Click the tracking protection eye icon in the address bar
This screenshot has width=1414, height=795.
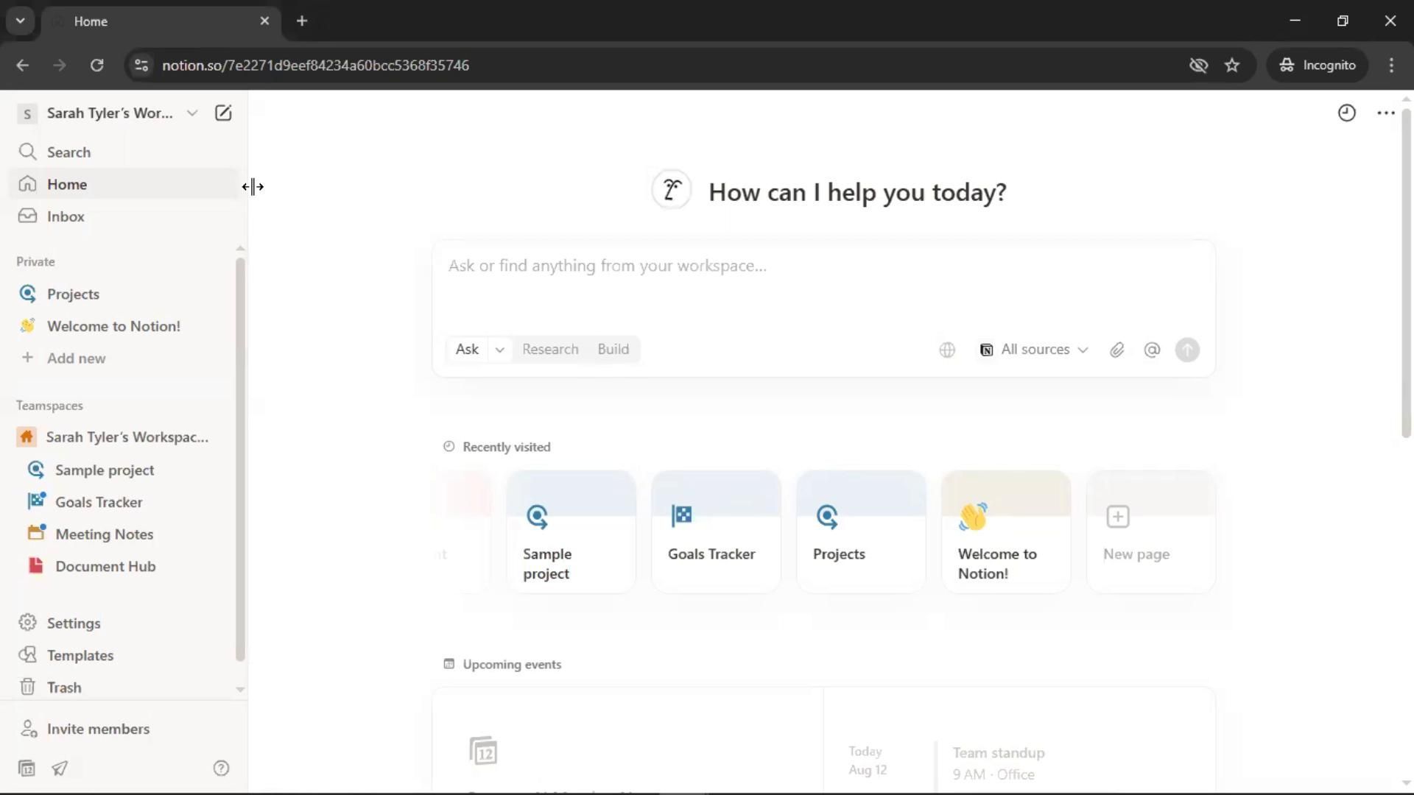tap(1198, 65)
